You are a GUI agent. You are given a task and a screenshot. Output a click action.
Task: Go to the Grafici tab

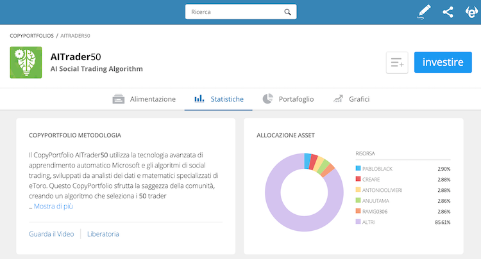(351, 99)
